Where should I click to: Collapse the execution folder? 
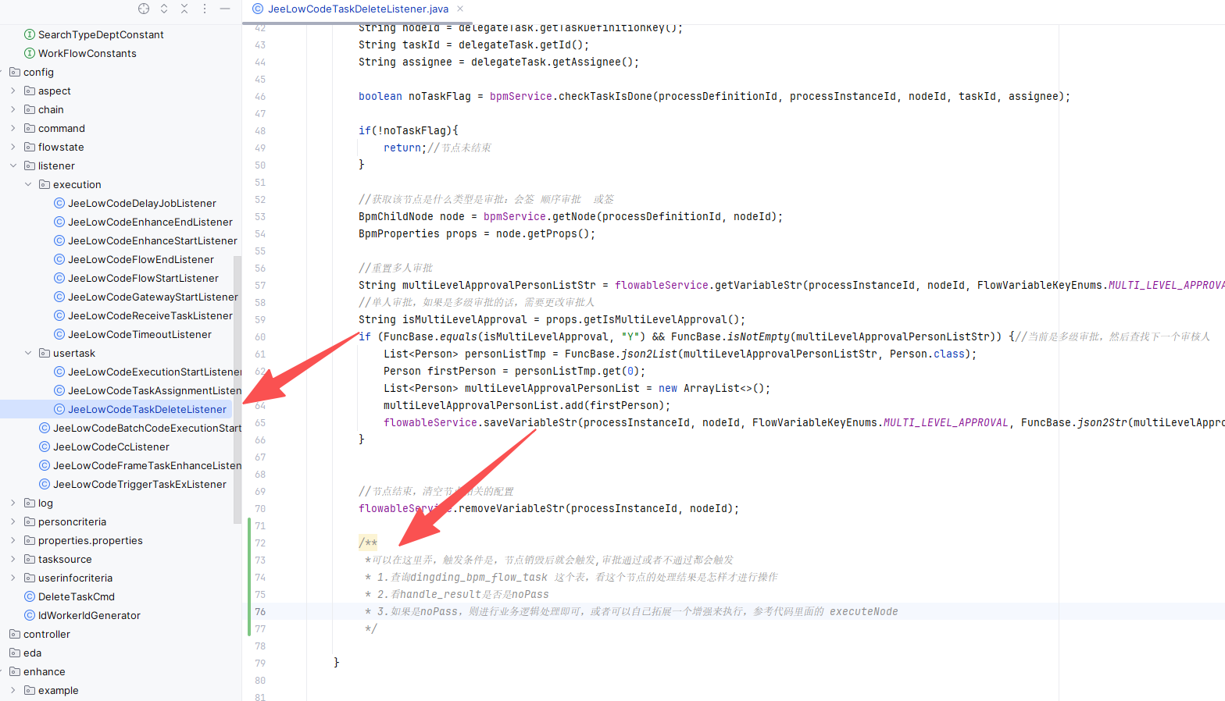coord(28,184)
